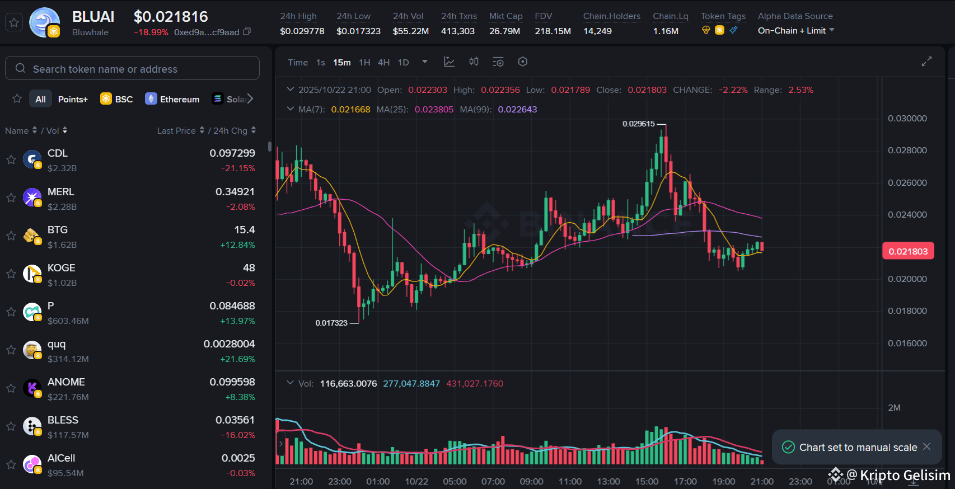This screenshot has height=489, width=955.
Task: Click the Chain.Holders label
Action: coord(612,16)
